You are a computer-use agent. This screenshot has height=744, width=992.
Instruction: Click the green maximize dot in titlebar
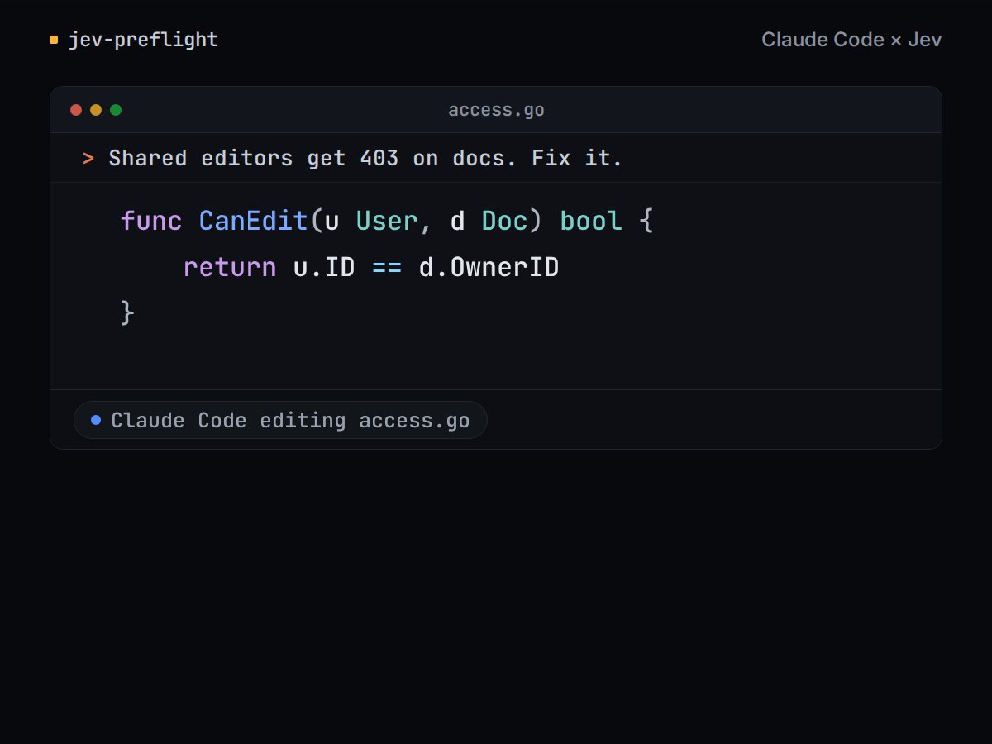[116, 110]
